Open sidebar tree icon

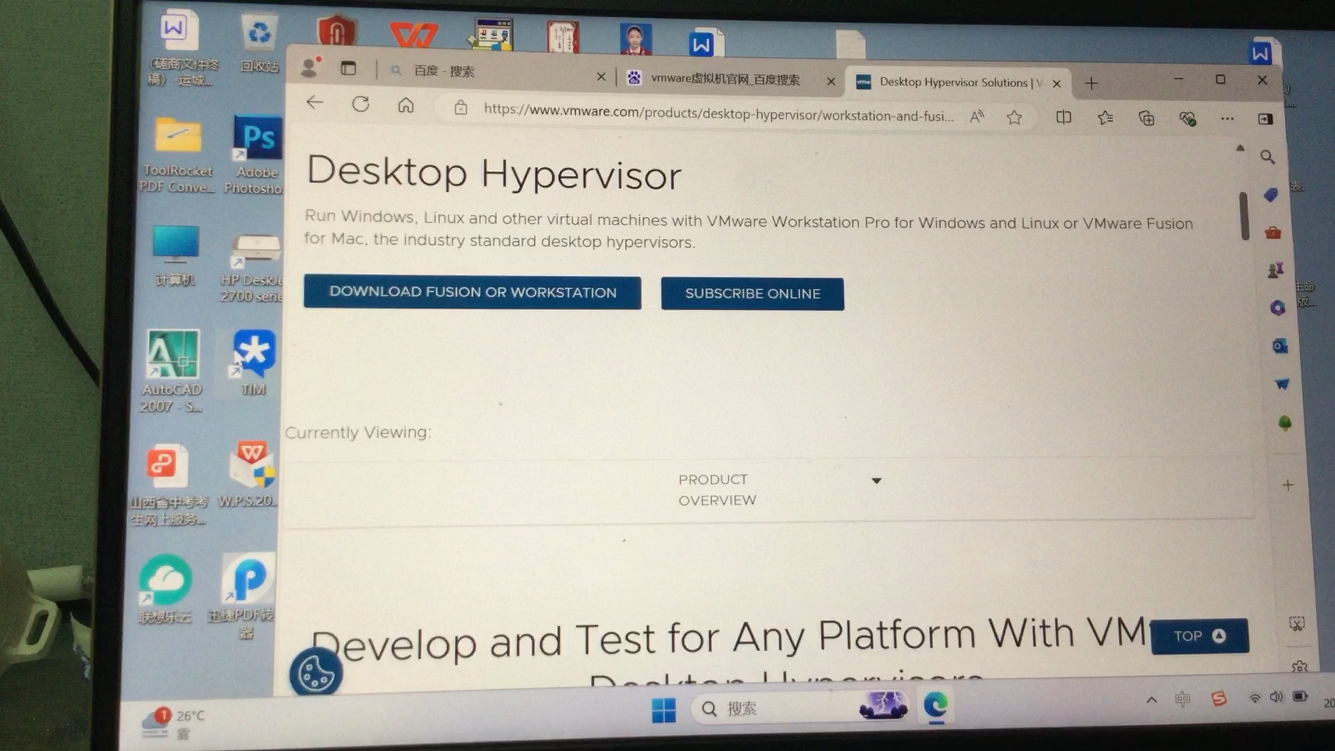(x=1284, y=422)
